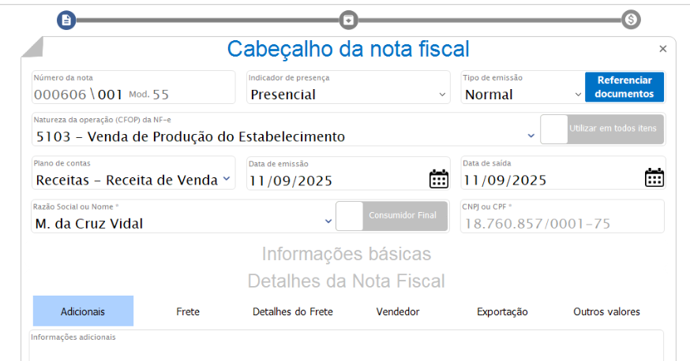Open calendar for Data de emissão
The image size is (690, 361).
tap(439, 179)
